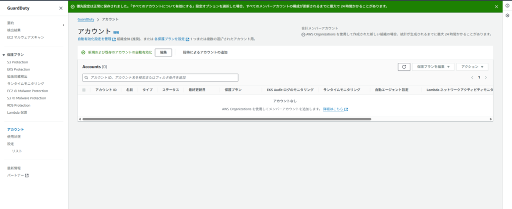Select EKS Protection in sidebar
Image resolution: width=512 pixels, height=209 pixels.
click(18, 69)
